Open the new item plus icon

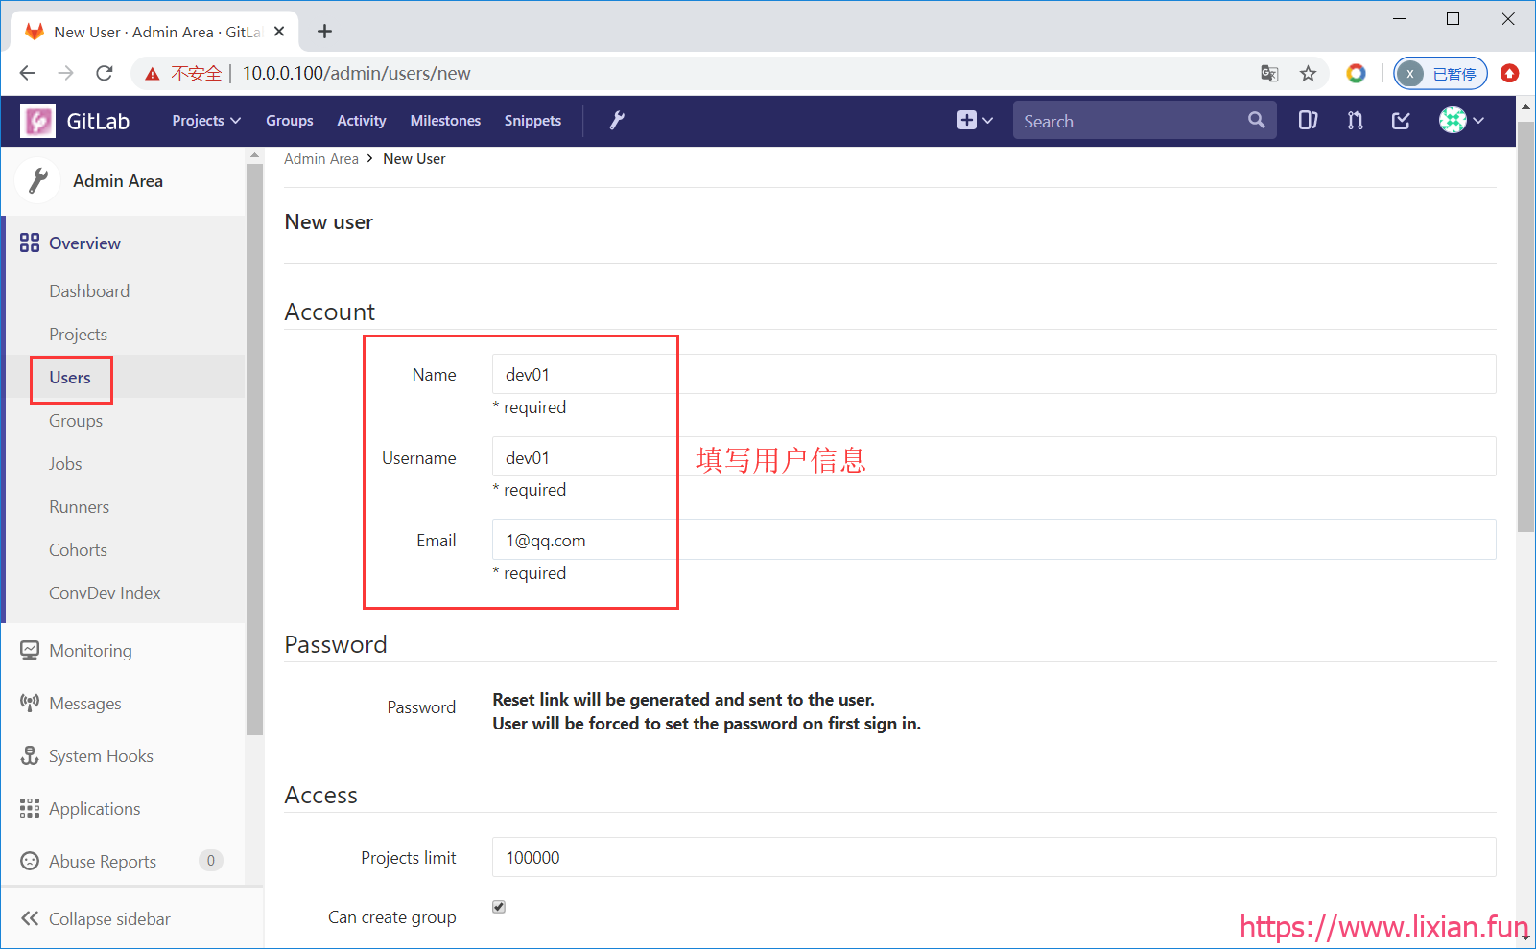pos(966,121)
